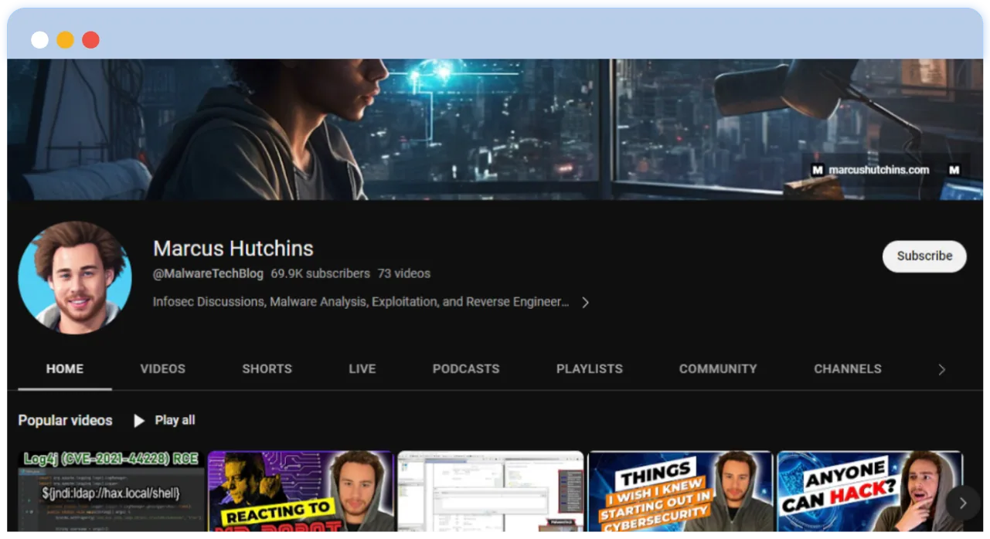This screenshot has width=990, height=539.
Task: Subscribe to the Marcus Hutchins channel
Action: (x=924, y=256)
